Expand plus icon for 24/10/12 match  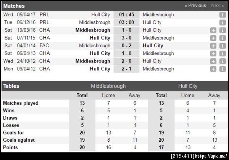[213, 61]
